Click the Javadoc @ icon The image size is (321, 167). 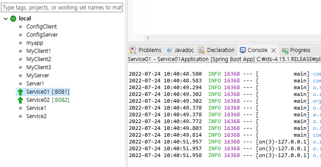pos(169,50)
